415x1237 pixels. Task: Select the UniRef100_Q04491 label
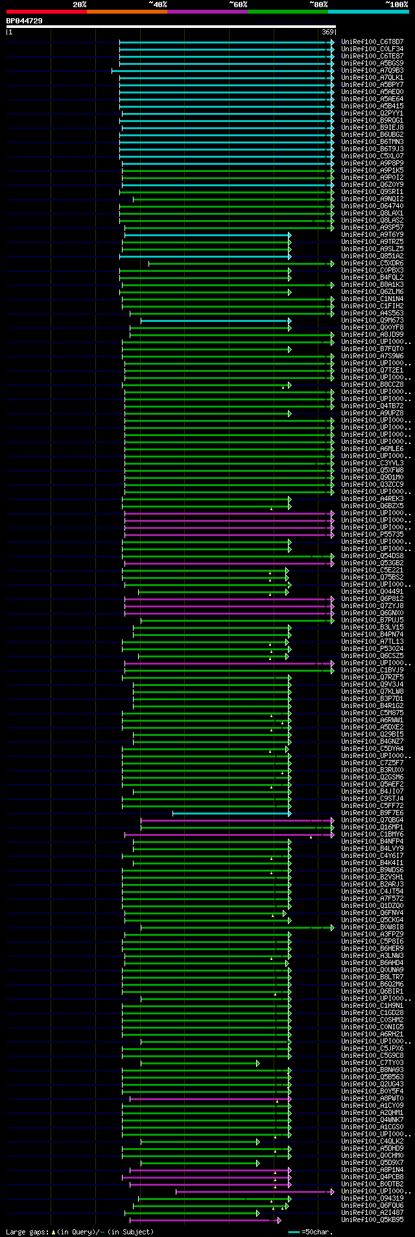[x=372, y=591]
